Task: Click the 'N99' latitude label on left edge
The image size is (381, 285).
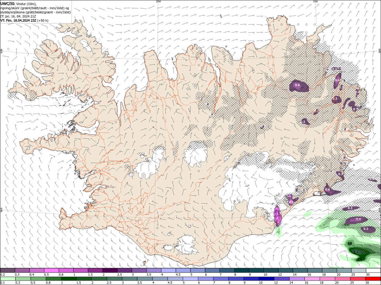Action: point(1,51)
